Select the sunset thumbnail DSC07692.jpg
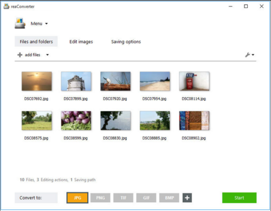Screen dimensions: 271x211 tap(37, 81)
